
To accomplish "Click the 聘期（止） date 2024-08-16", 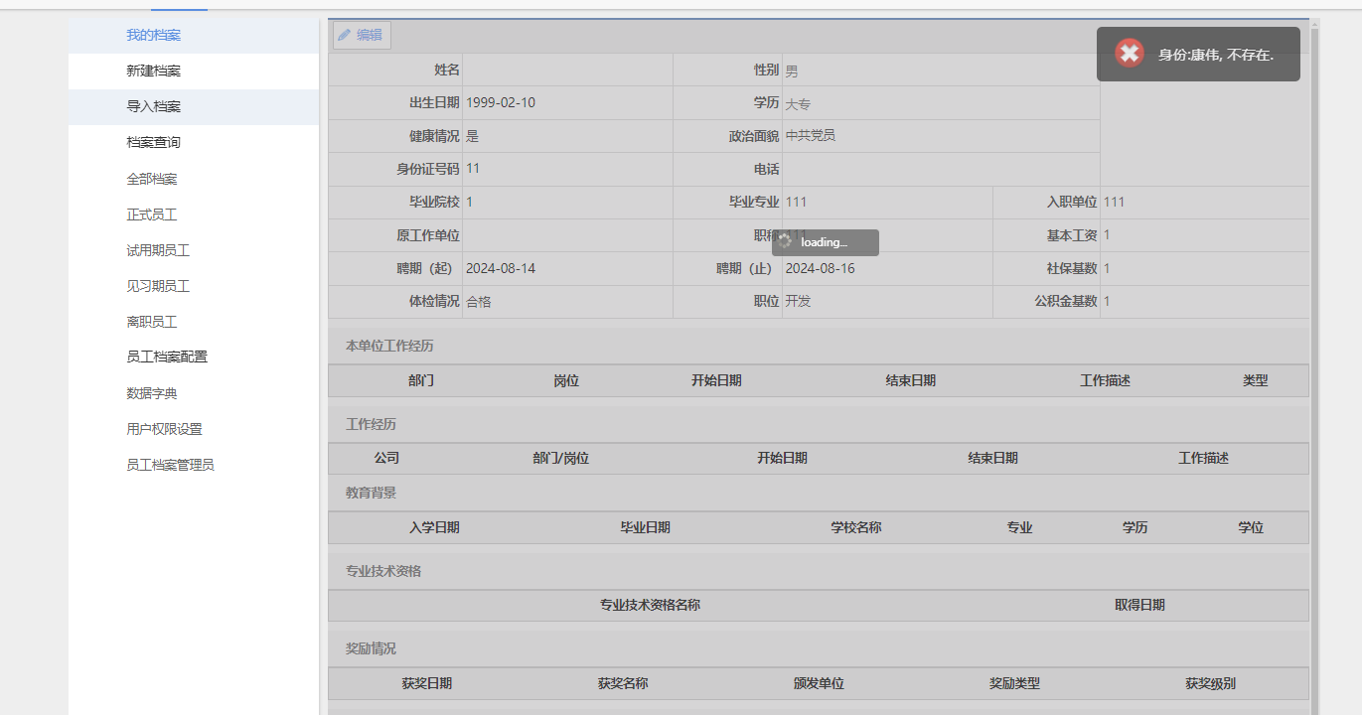I will click(x=821, y=268).
